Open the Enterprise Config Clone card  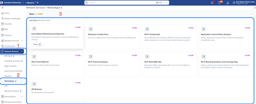tap(113, 36)
